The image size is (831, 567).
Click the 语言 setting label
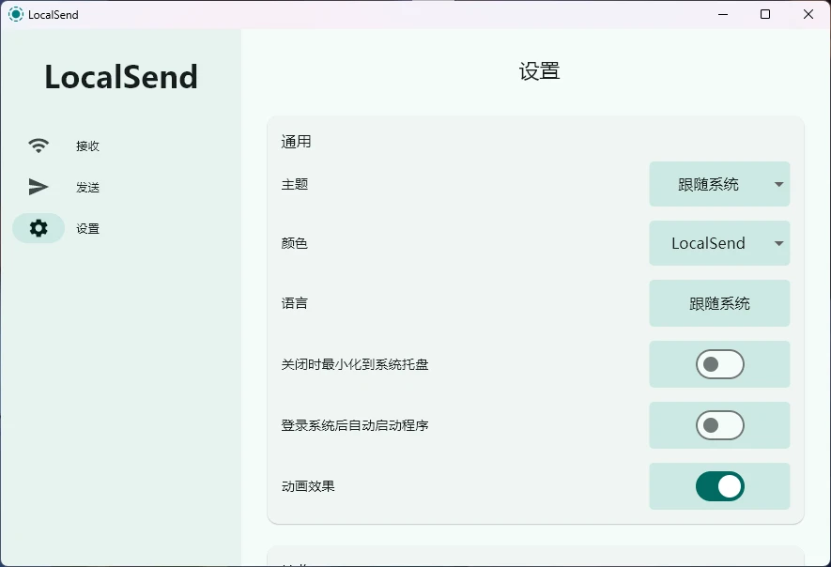(x=295, y=303)
